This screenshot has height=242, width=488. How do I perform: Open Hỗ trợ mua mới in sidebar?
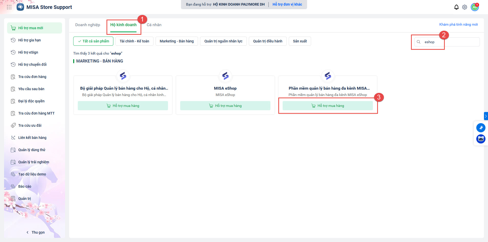[x=35, y=28]
